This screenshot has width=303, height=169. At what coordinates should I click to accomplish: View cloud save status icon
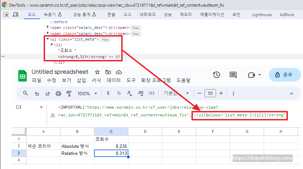coord(119,72)
